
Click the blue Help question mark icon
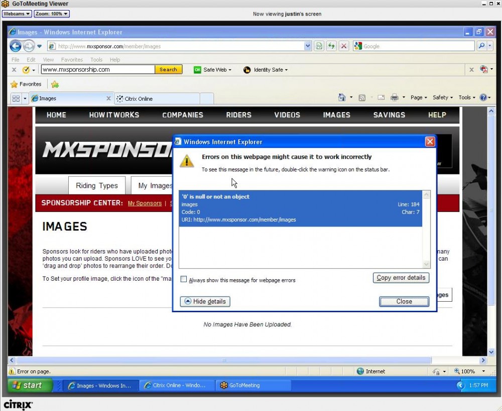[x=483, y=97]
